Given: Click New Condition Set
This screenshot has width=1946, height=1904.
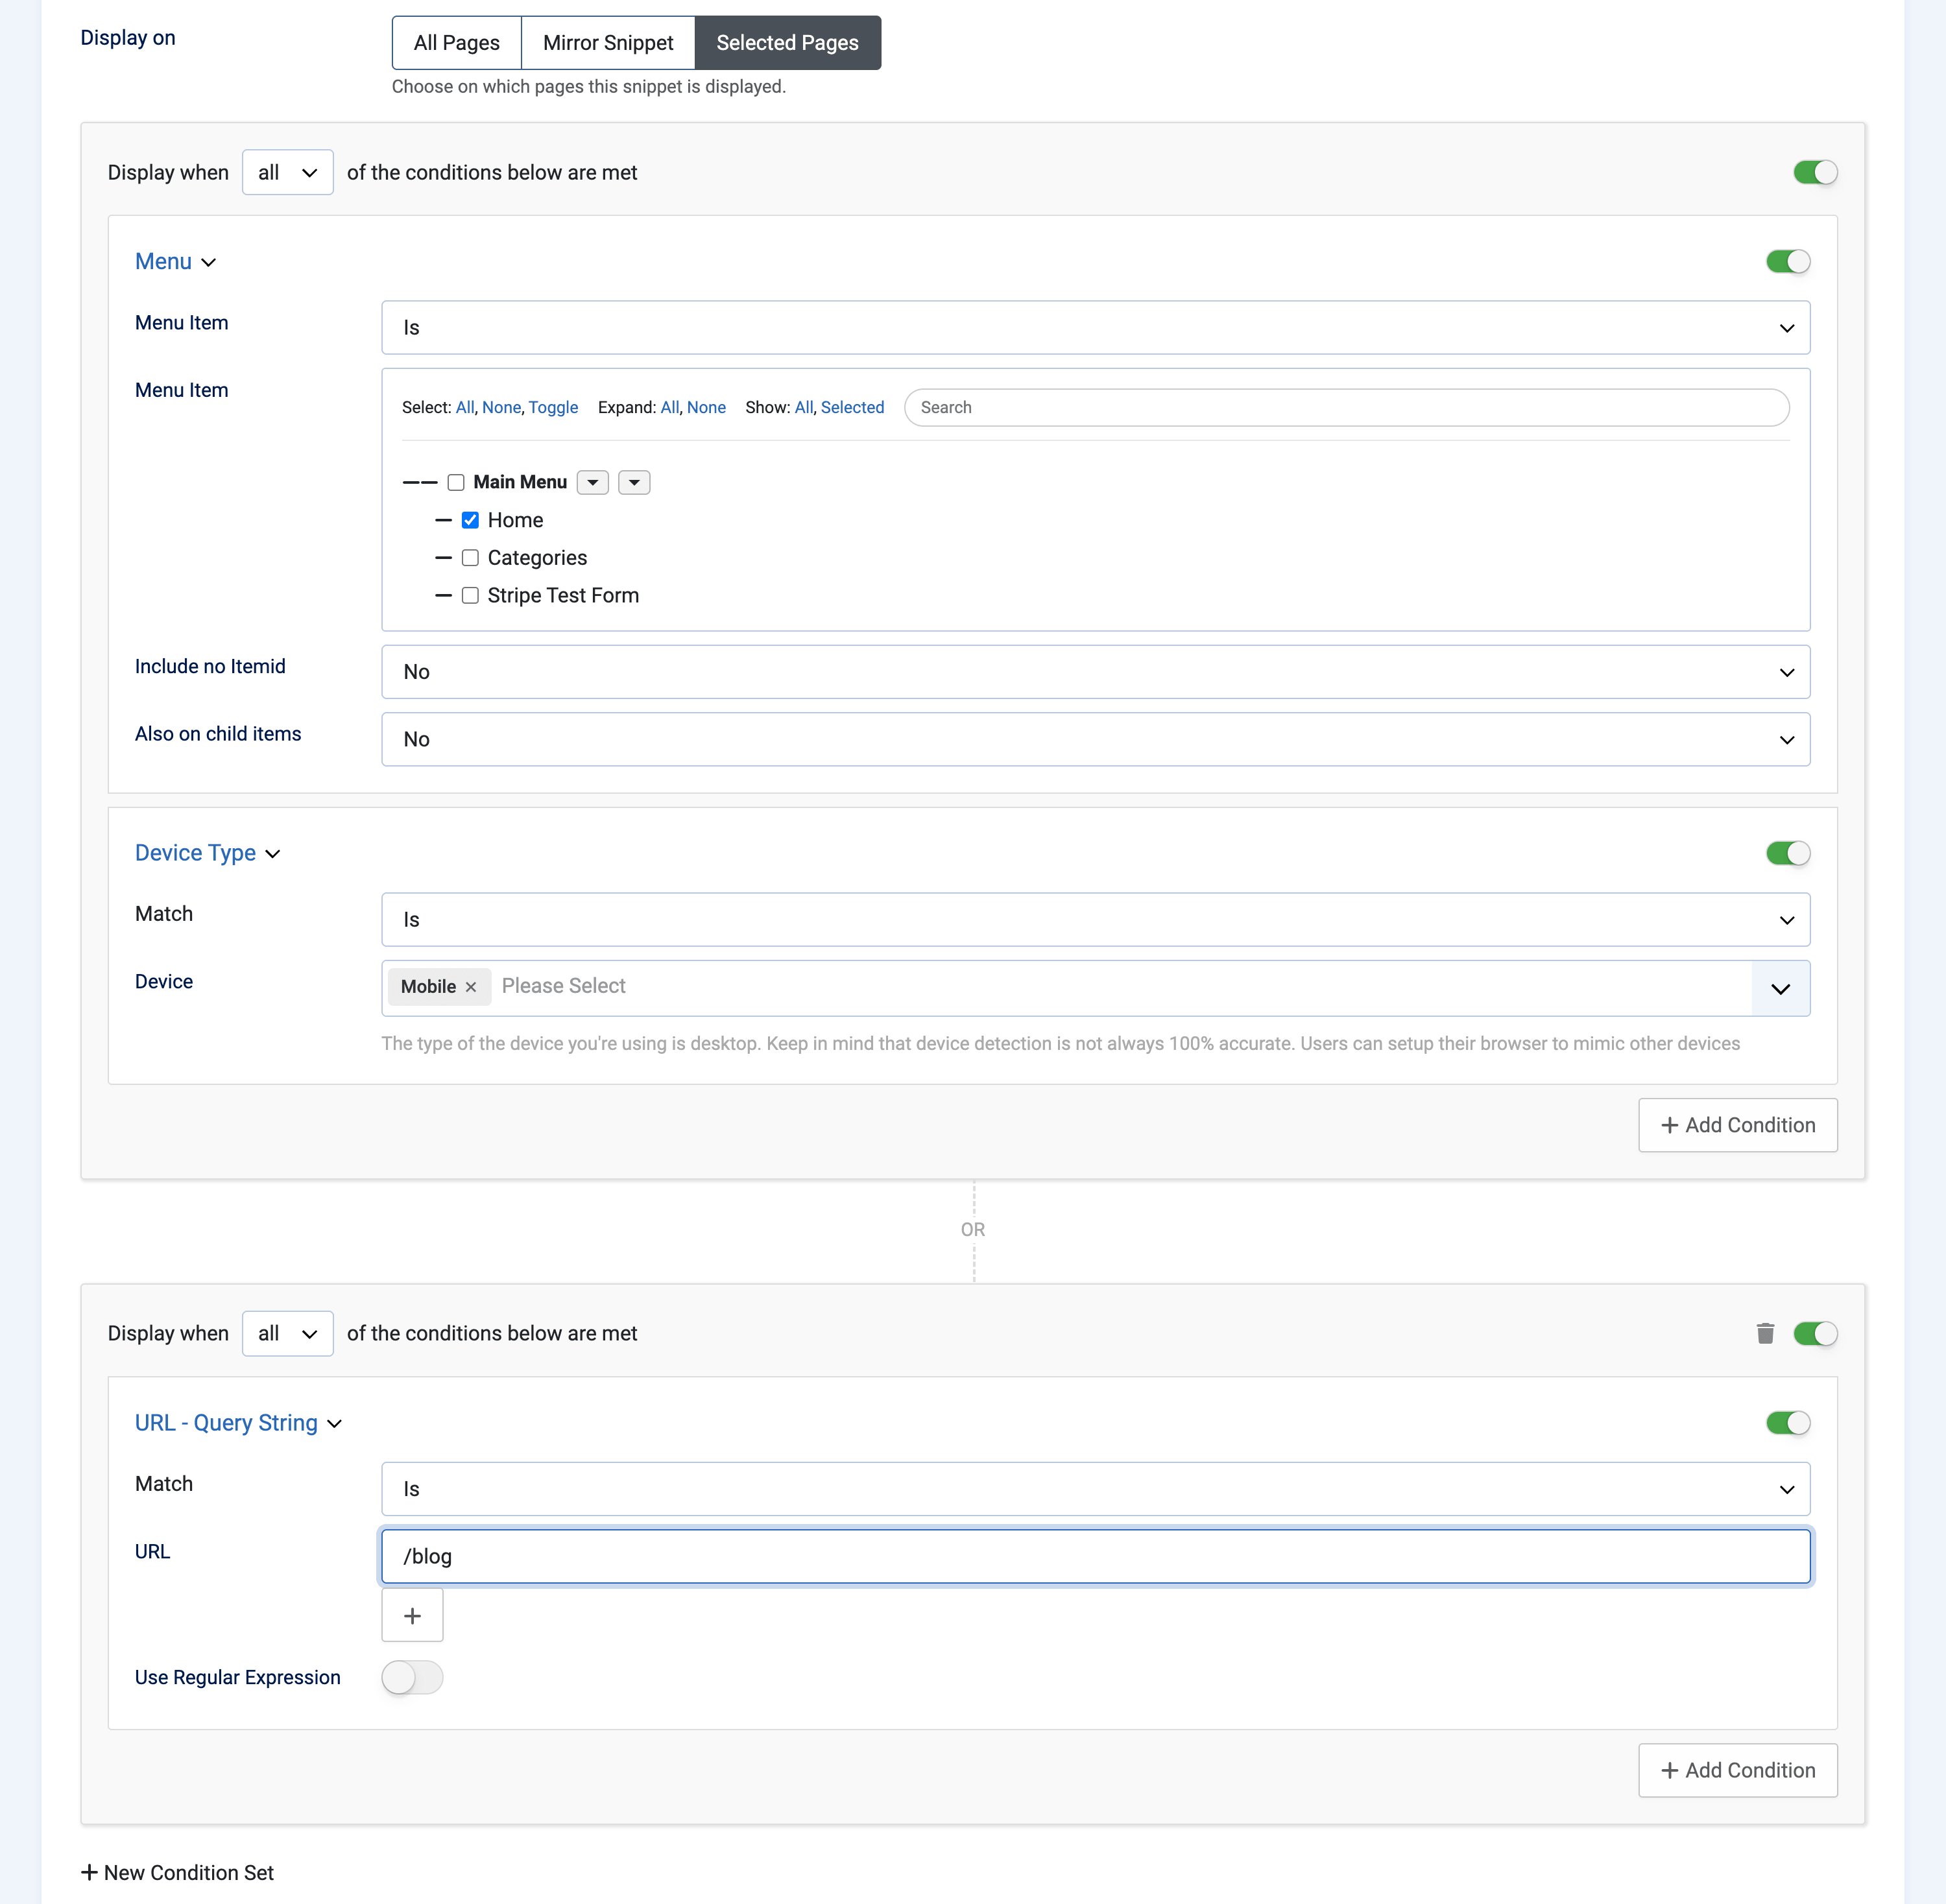Looking at the screenshot, I should click(177, 1873).
